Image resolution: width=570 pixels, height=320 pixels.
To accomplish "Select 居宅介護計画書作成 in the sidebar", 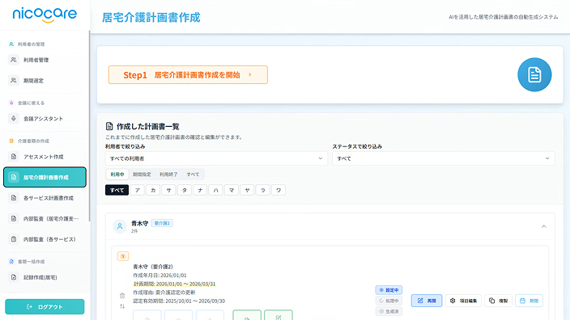I will point(45,177).
